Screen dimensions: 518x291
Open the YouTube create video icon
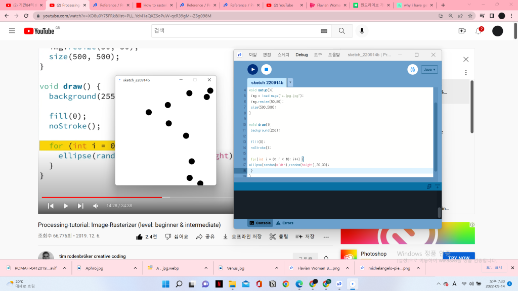462,31
